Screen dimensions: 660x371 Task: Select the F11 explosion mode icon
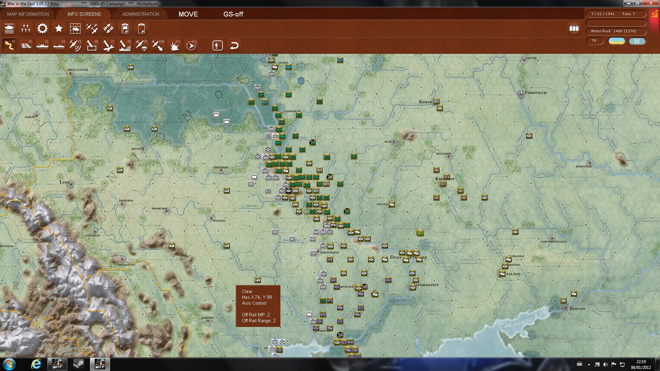(174, 45)
